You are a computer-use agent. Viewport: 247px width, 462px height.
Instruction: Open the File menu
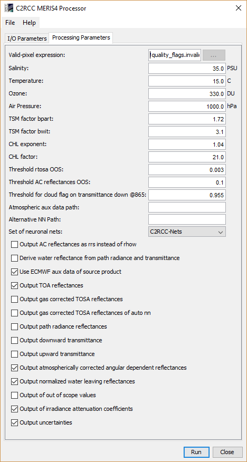point(10,23)
